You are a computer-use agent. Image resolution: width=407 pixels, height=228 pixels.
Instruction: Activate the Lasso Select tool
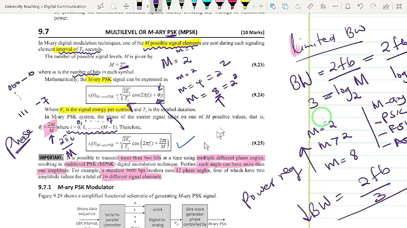(x=114, y=6)
